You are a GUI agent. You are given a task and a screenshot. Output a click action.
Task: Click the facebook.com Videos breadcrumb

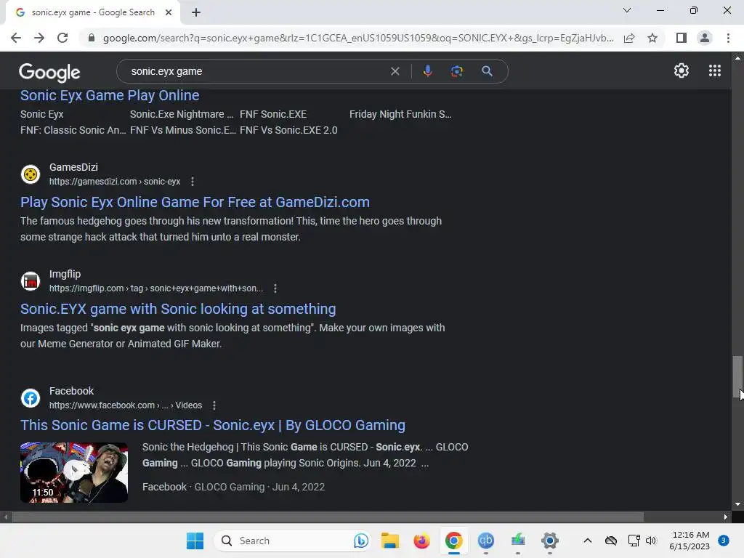pos(126,405)
